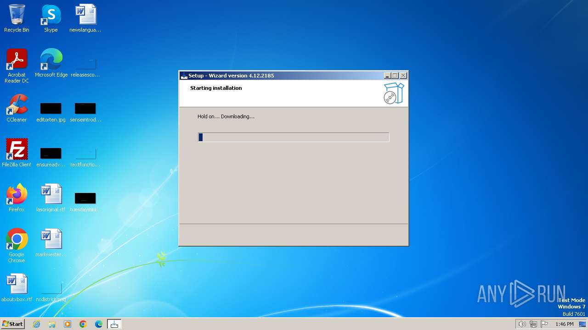Click the Setup wizard title bar icon

click(x=184, y=76)
